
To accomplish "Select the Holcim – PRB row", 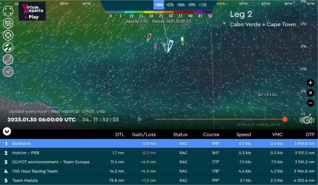I will click(x=159, y=153).
